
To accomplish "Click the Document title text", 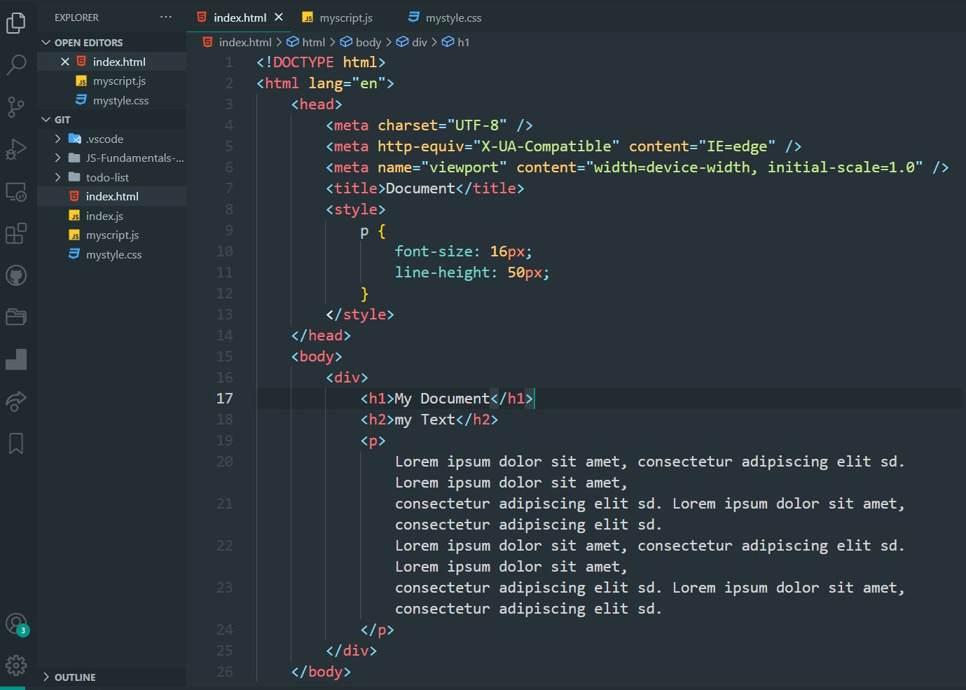I will [x=420, y=188].
